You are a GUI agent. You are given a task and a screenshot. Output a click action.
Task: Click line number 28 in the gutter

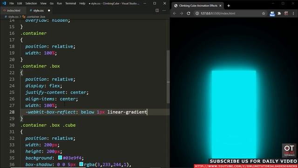pyautogui.click(x=12, y=112)
